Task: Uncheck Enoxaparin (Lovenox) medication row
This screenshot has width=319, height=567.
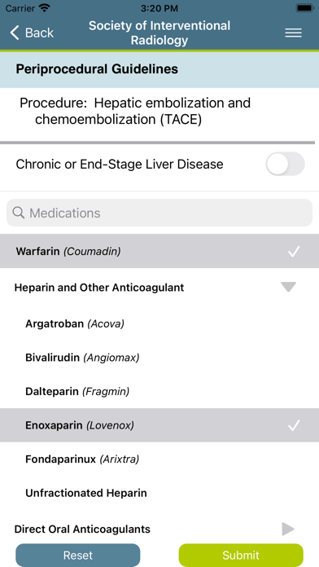Action: coord(159,425)
